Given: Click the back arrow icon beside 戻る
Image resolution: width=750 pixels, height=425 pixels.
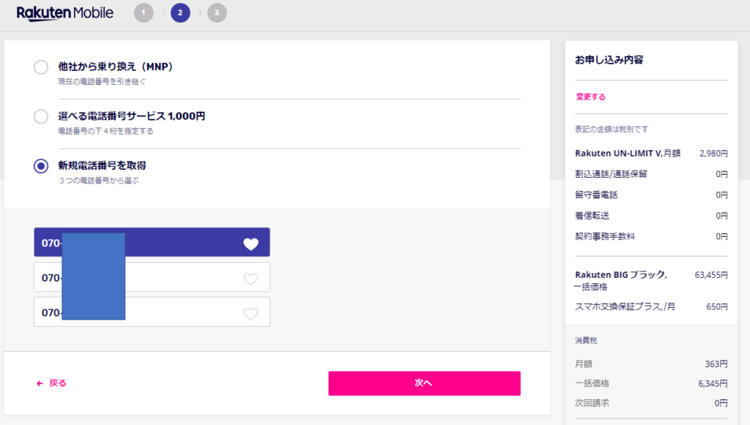Looking at the screenshot, I should pyautogui.click(x=40, y=383).
